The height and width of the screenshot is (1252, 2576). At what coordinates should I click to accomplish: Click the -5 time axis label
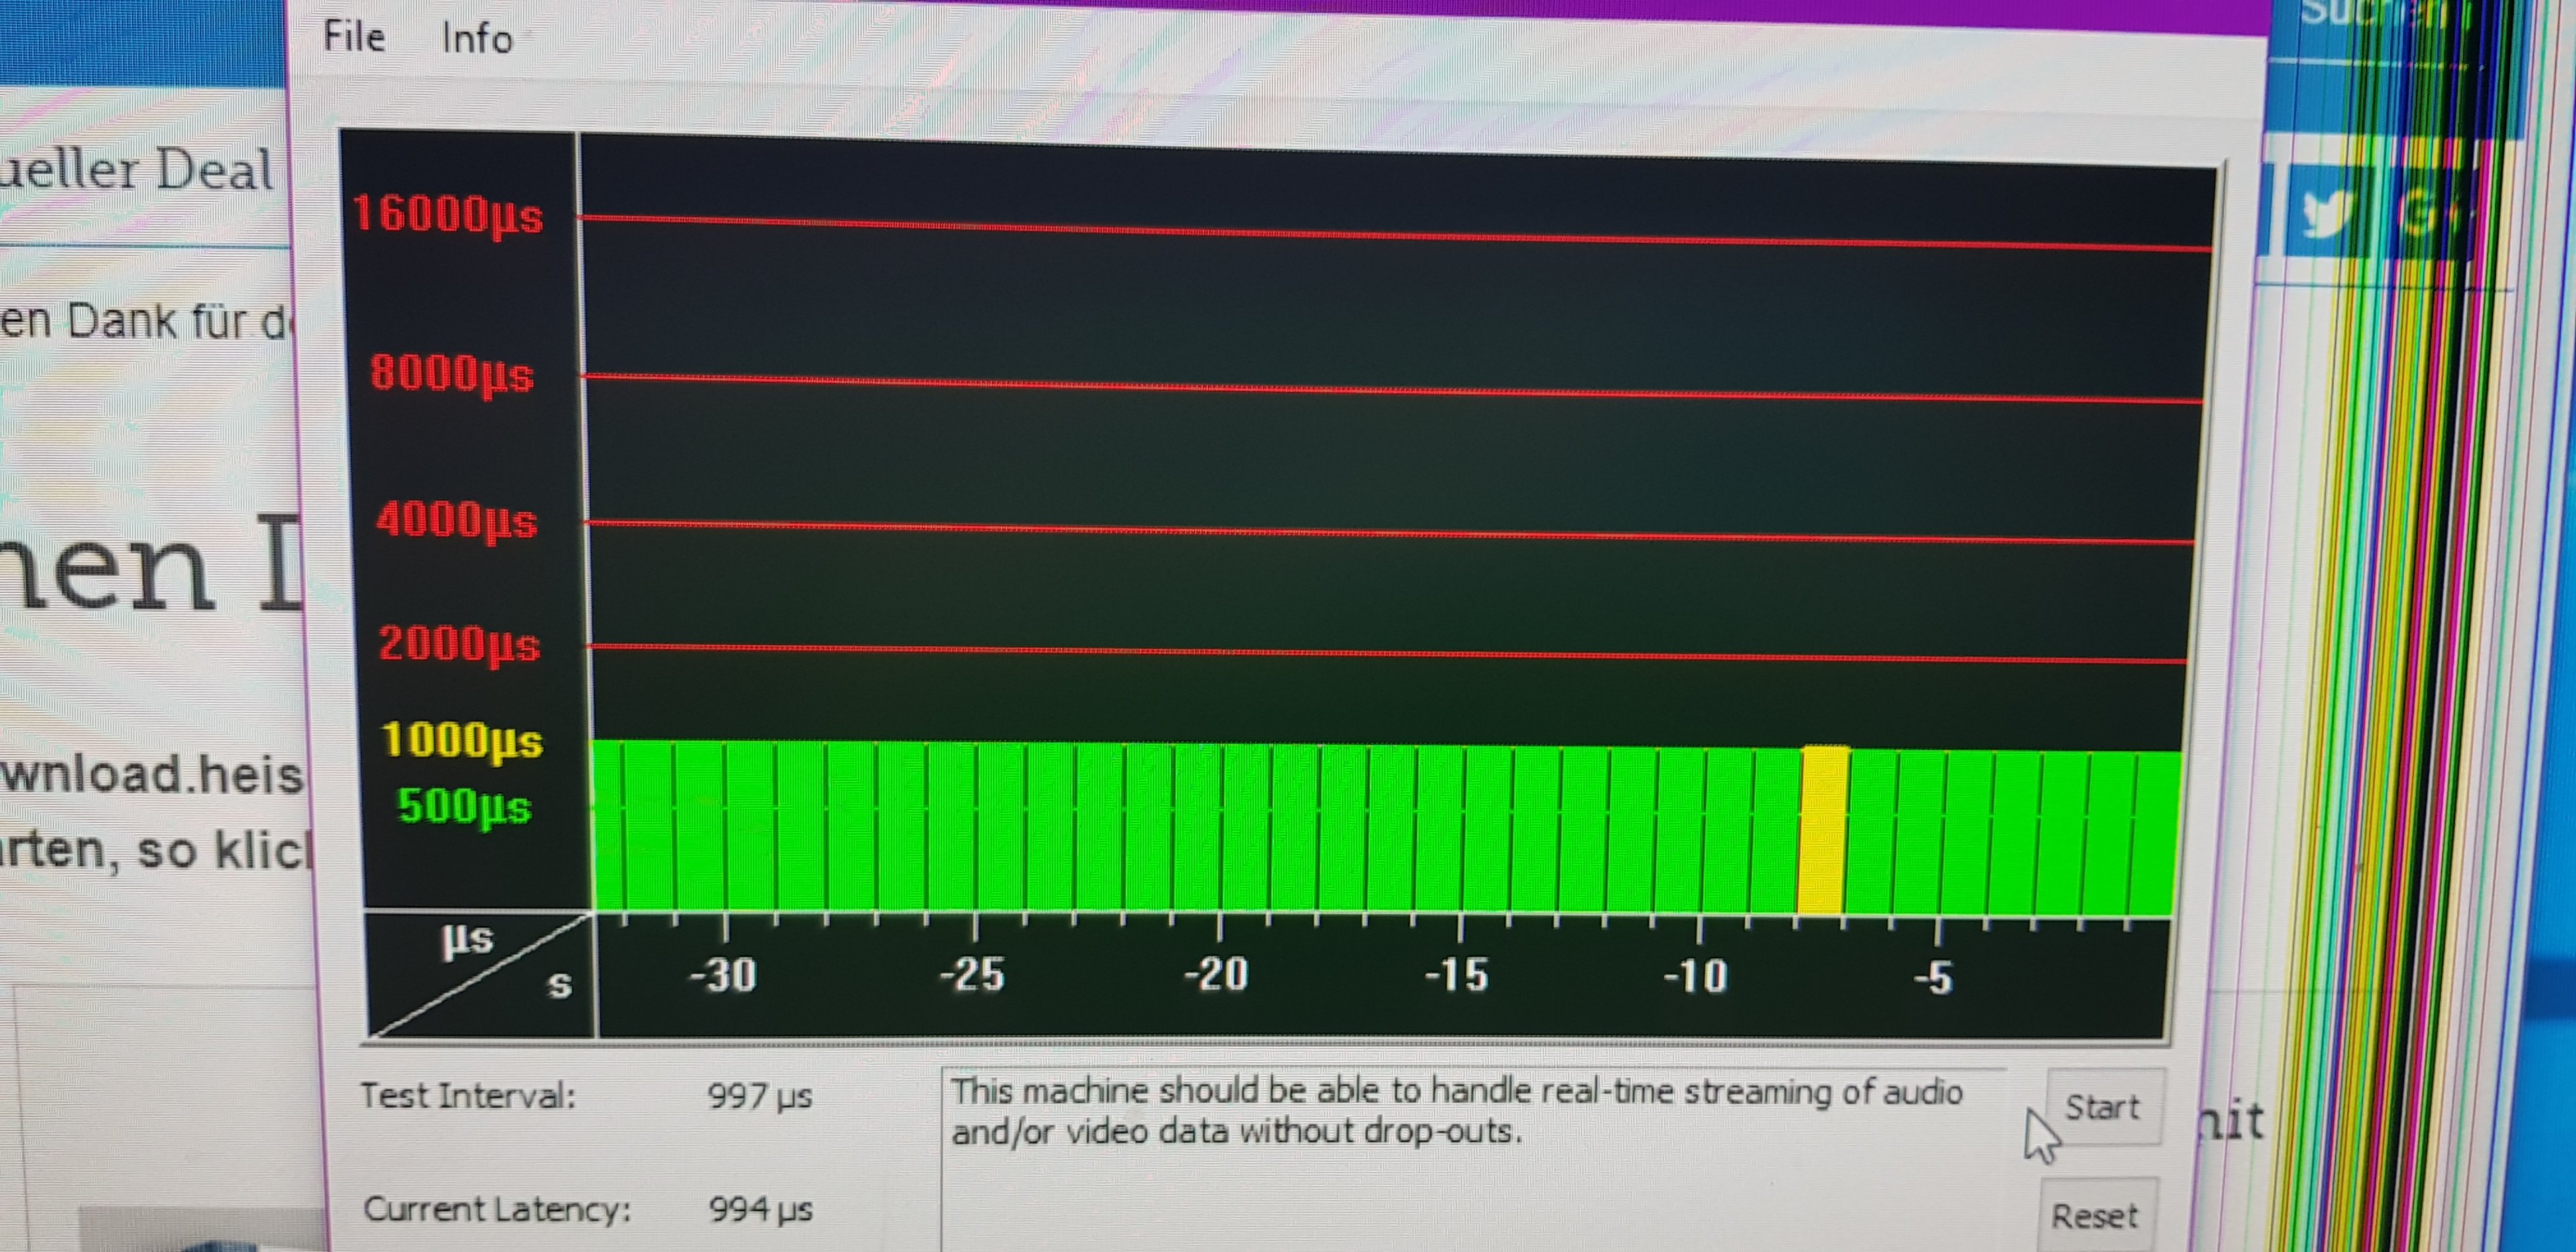[1934, 978]
